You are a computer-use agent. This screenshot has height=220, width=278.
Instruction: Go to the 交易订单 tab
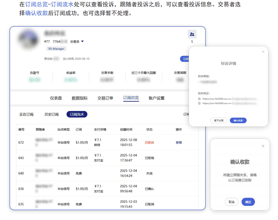click(105, 98)
